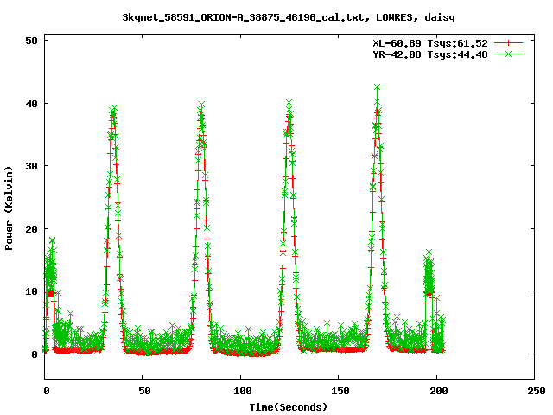The image size is (553, 415).
Task: Select the YR-42.08 Tsys:44.48 legend label
Action: tap(430, 54)
